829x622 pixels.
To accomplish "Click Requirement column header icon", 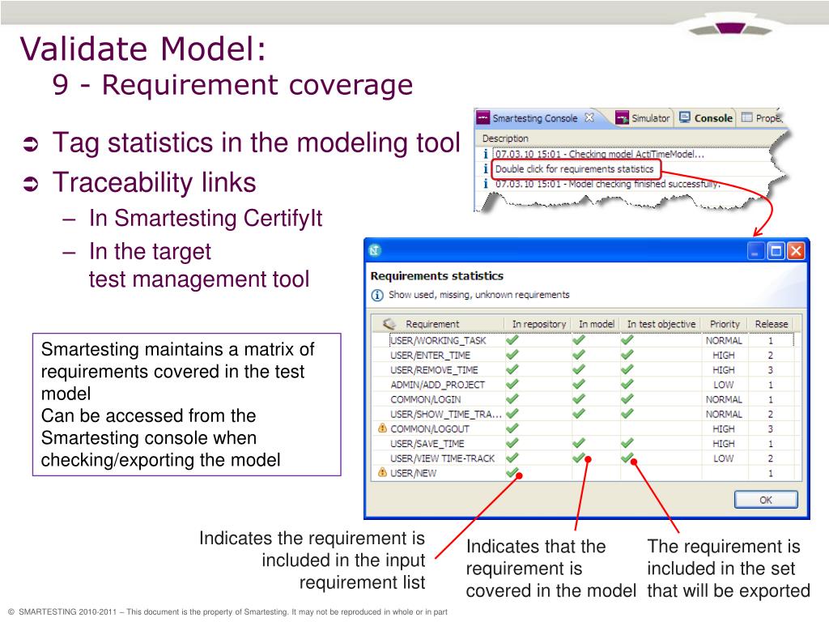I will click(389, 323).
